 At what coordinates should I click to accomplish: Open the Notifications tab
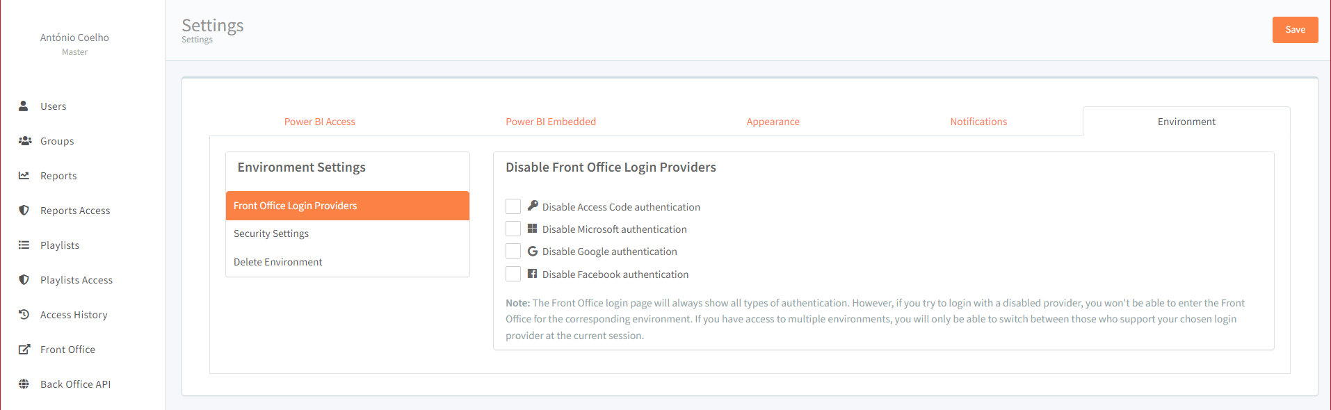tap(978, 122)
